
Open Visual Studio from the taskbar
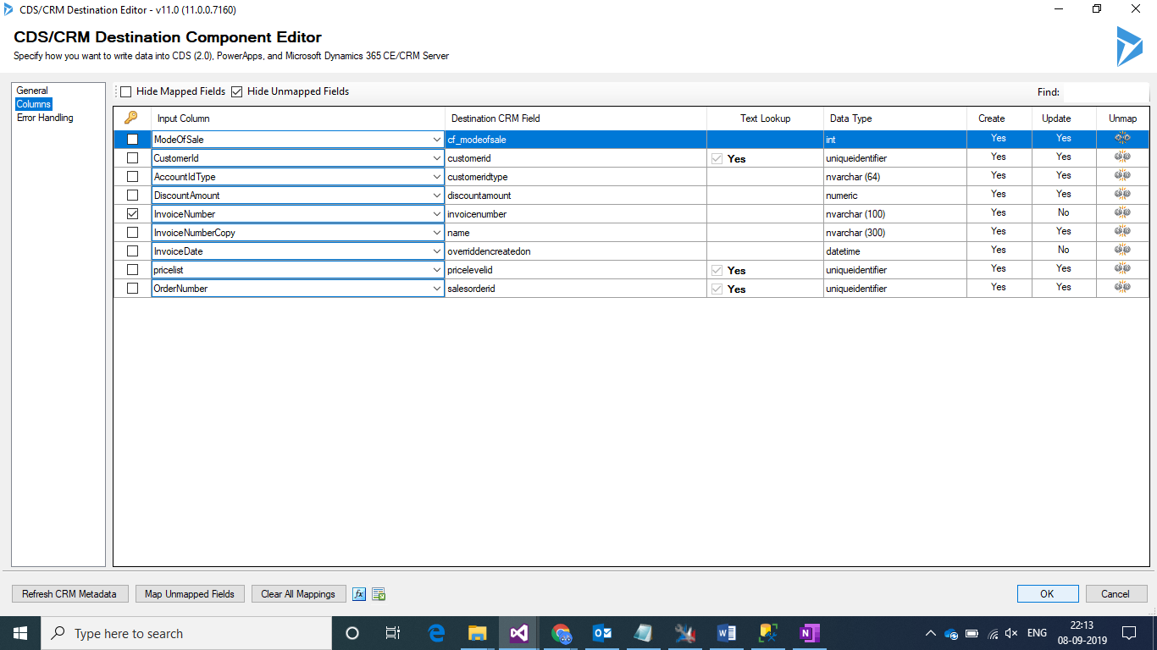pos(519,633)
